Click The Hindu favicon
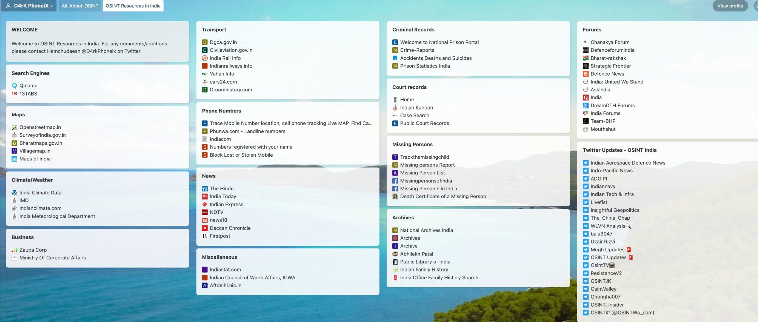Screen dimensions: 758x322 (x=205, y=189)
